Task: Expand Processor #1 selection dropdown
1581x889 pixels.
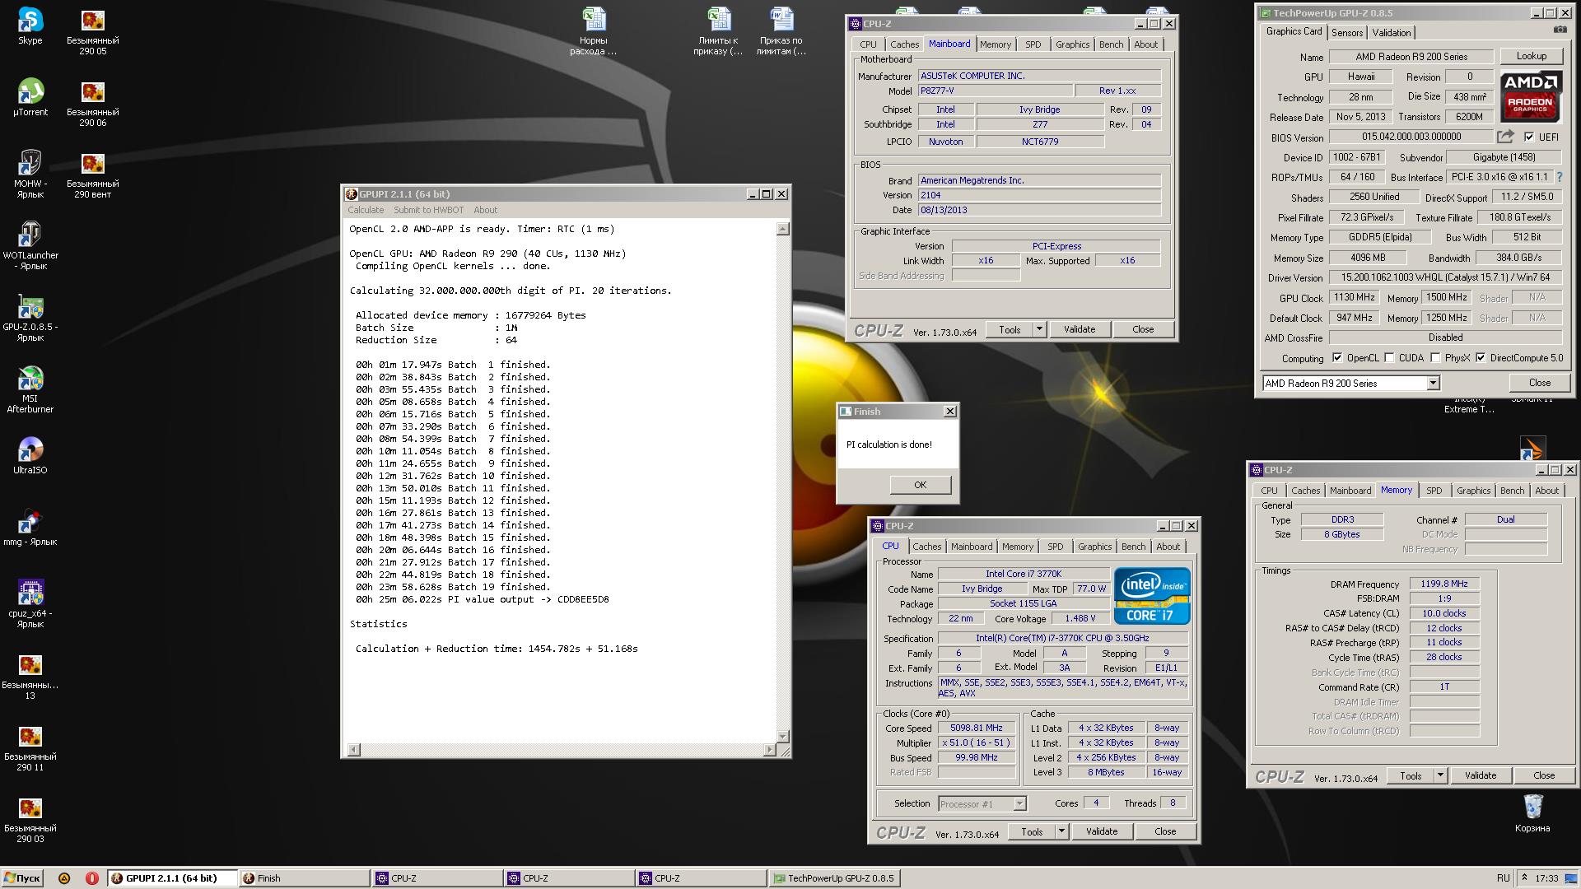Action: (1019, 804)
